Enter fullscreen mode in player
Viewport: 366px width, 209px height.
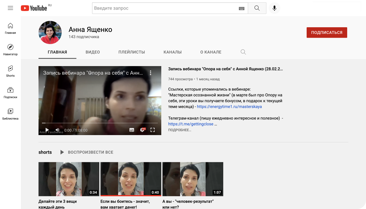coord(153,130)
